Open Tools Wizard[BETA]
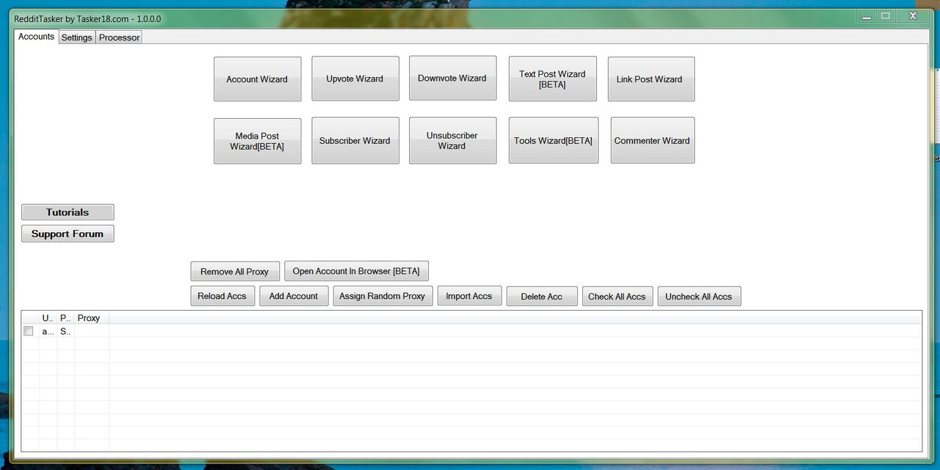The height and width of the screenshot is (470, 940). [x=553, y=140]
